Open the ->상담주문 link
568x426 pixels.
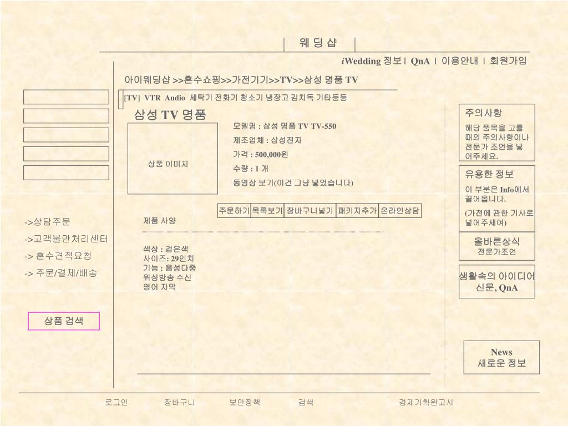48,222
